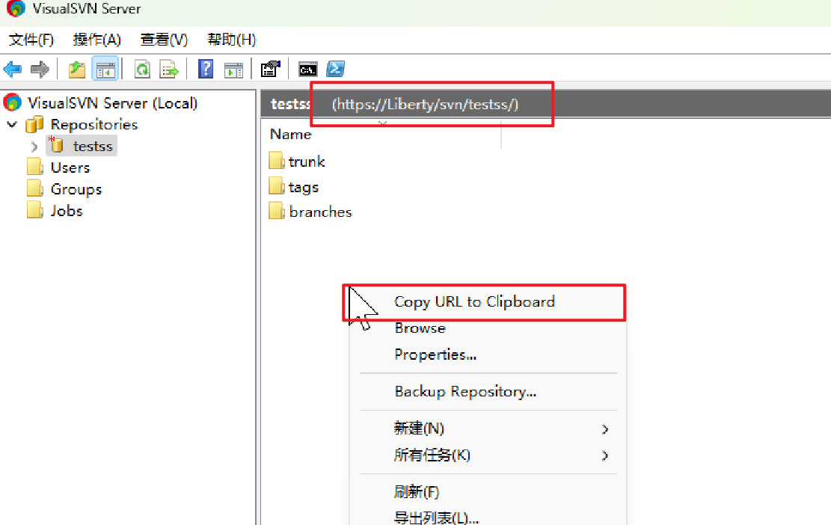The width and height of the screenshot is (831, 525).
Task: Launch the PowerShell toolbar icon
Action: pyautogui.click(x=336, y=70)
